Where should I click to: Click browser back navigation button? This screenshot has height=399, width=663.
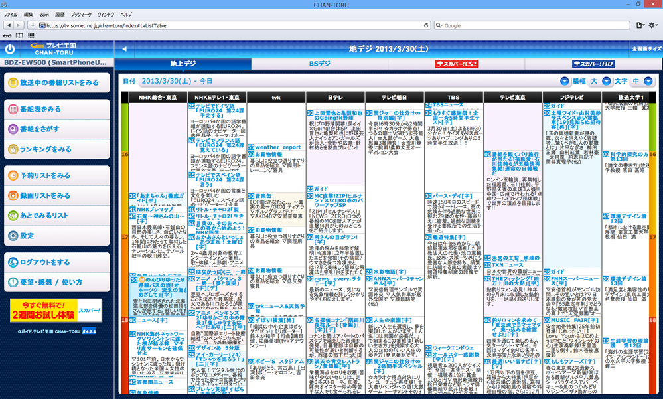tap(9, 25)
